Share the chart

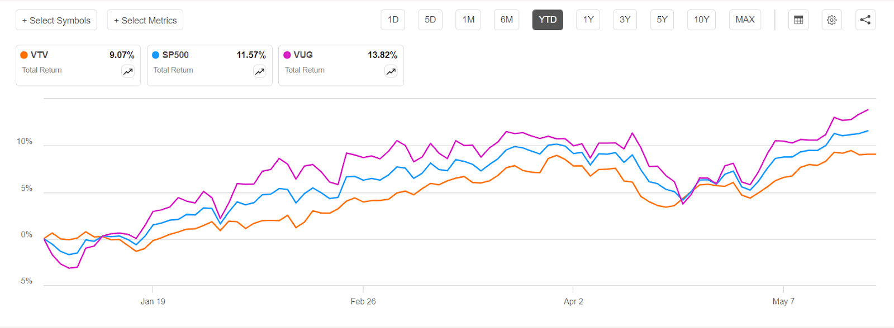pos(865,20)
